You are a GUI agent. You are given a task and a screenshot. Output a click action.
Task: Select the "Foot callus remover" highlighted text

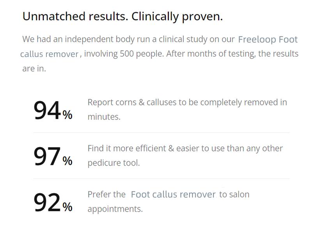point(173,194)
